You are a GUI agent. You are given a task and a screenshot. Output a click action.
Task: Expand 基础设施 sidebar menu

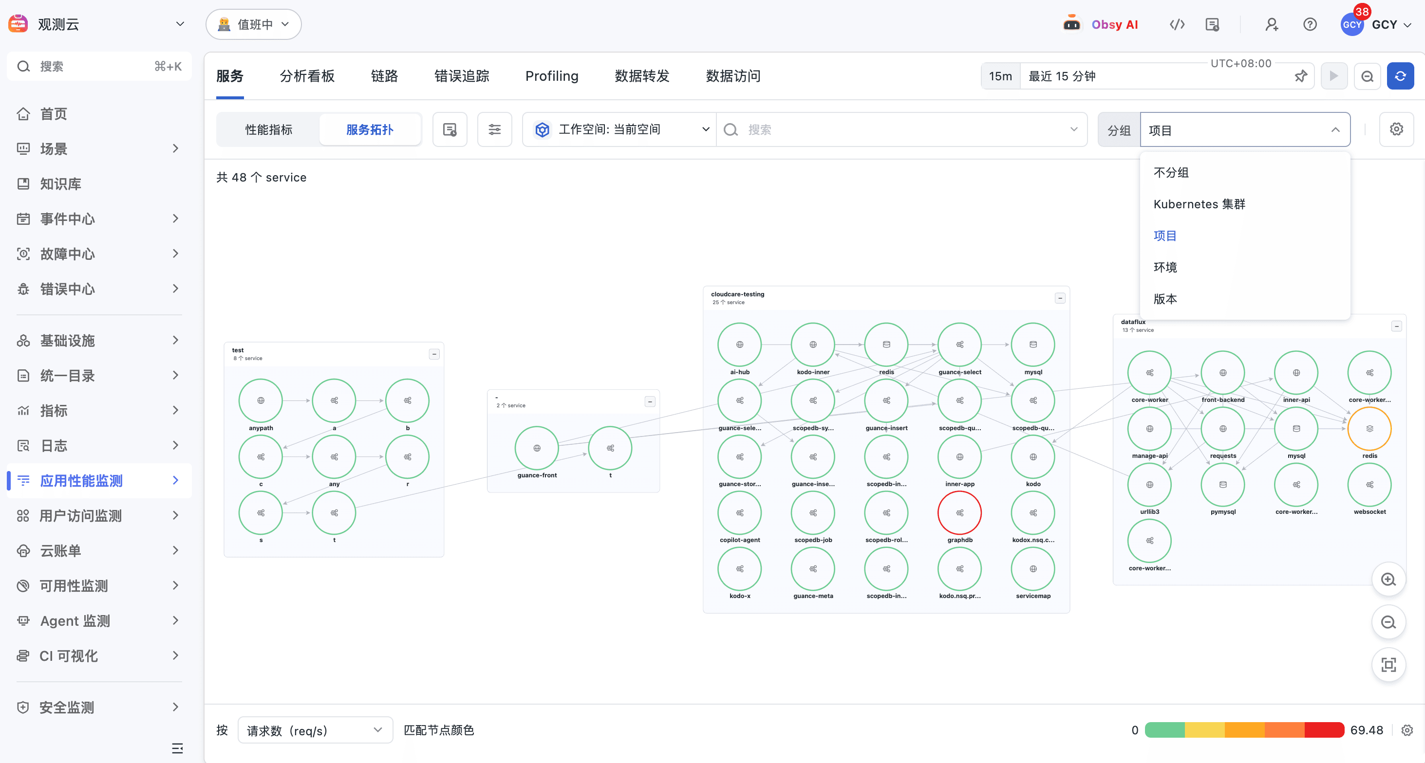99,341
